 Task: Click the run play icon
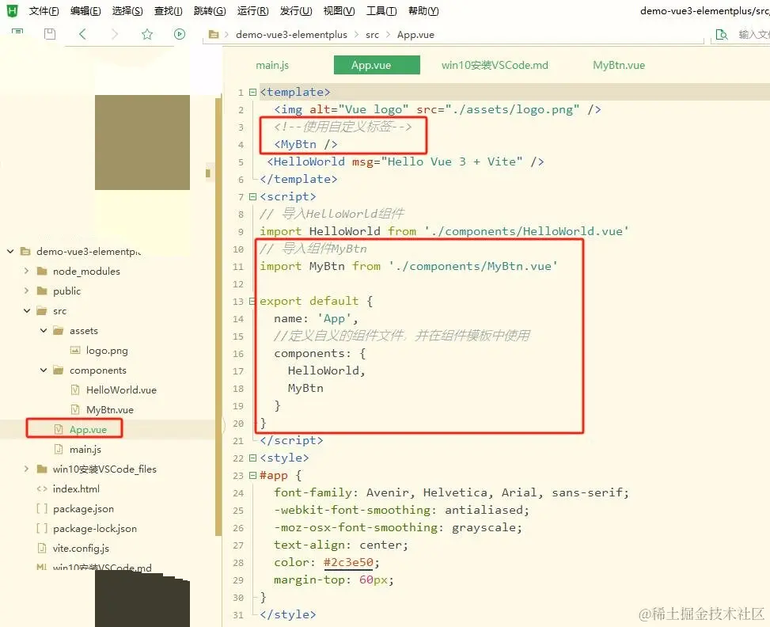[179, 33]
